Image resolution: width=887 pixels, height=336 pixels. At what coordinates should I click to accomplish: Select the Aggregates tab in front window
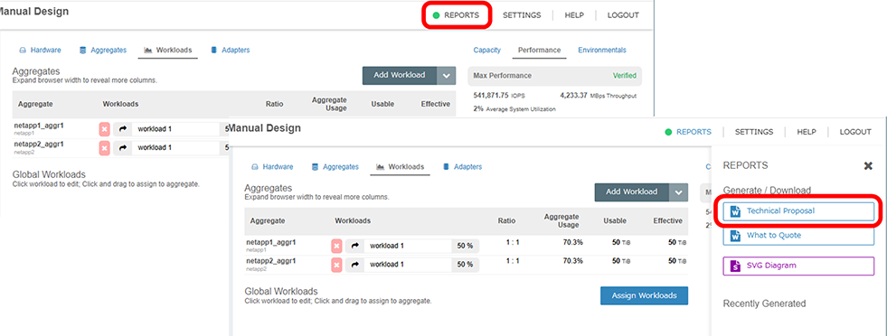coord(335,166)
